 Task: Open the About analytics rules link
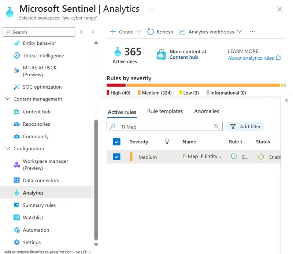point(251,58)
